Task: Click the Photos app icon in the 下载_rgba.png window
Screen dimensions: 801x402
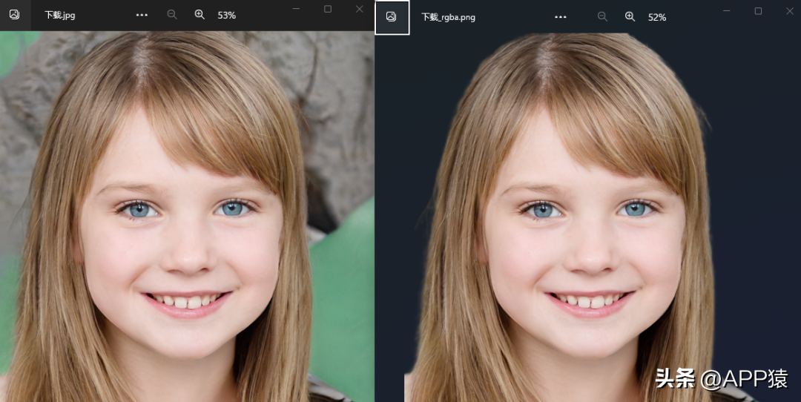Action: point(392,17)
